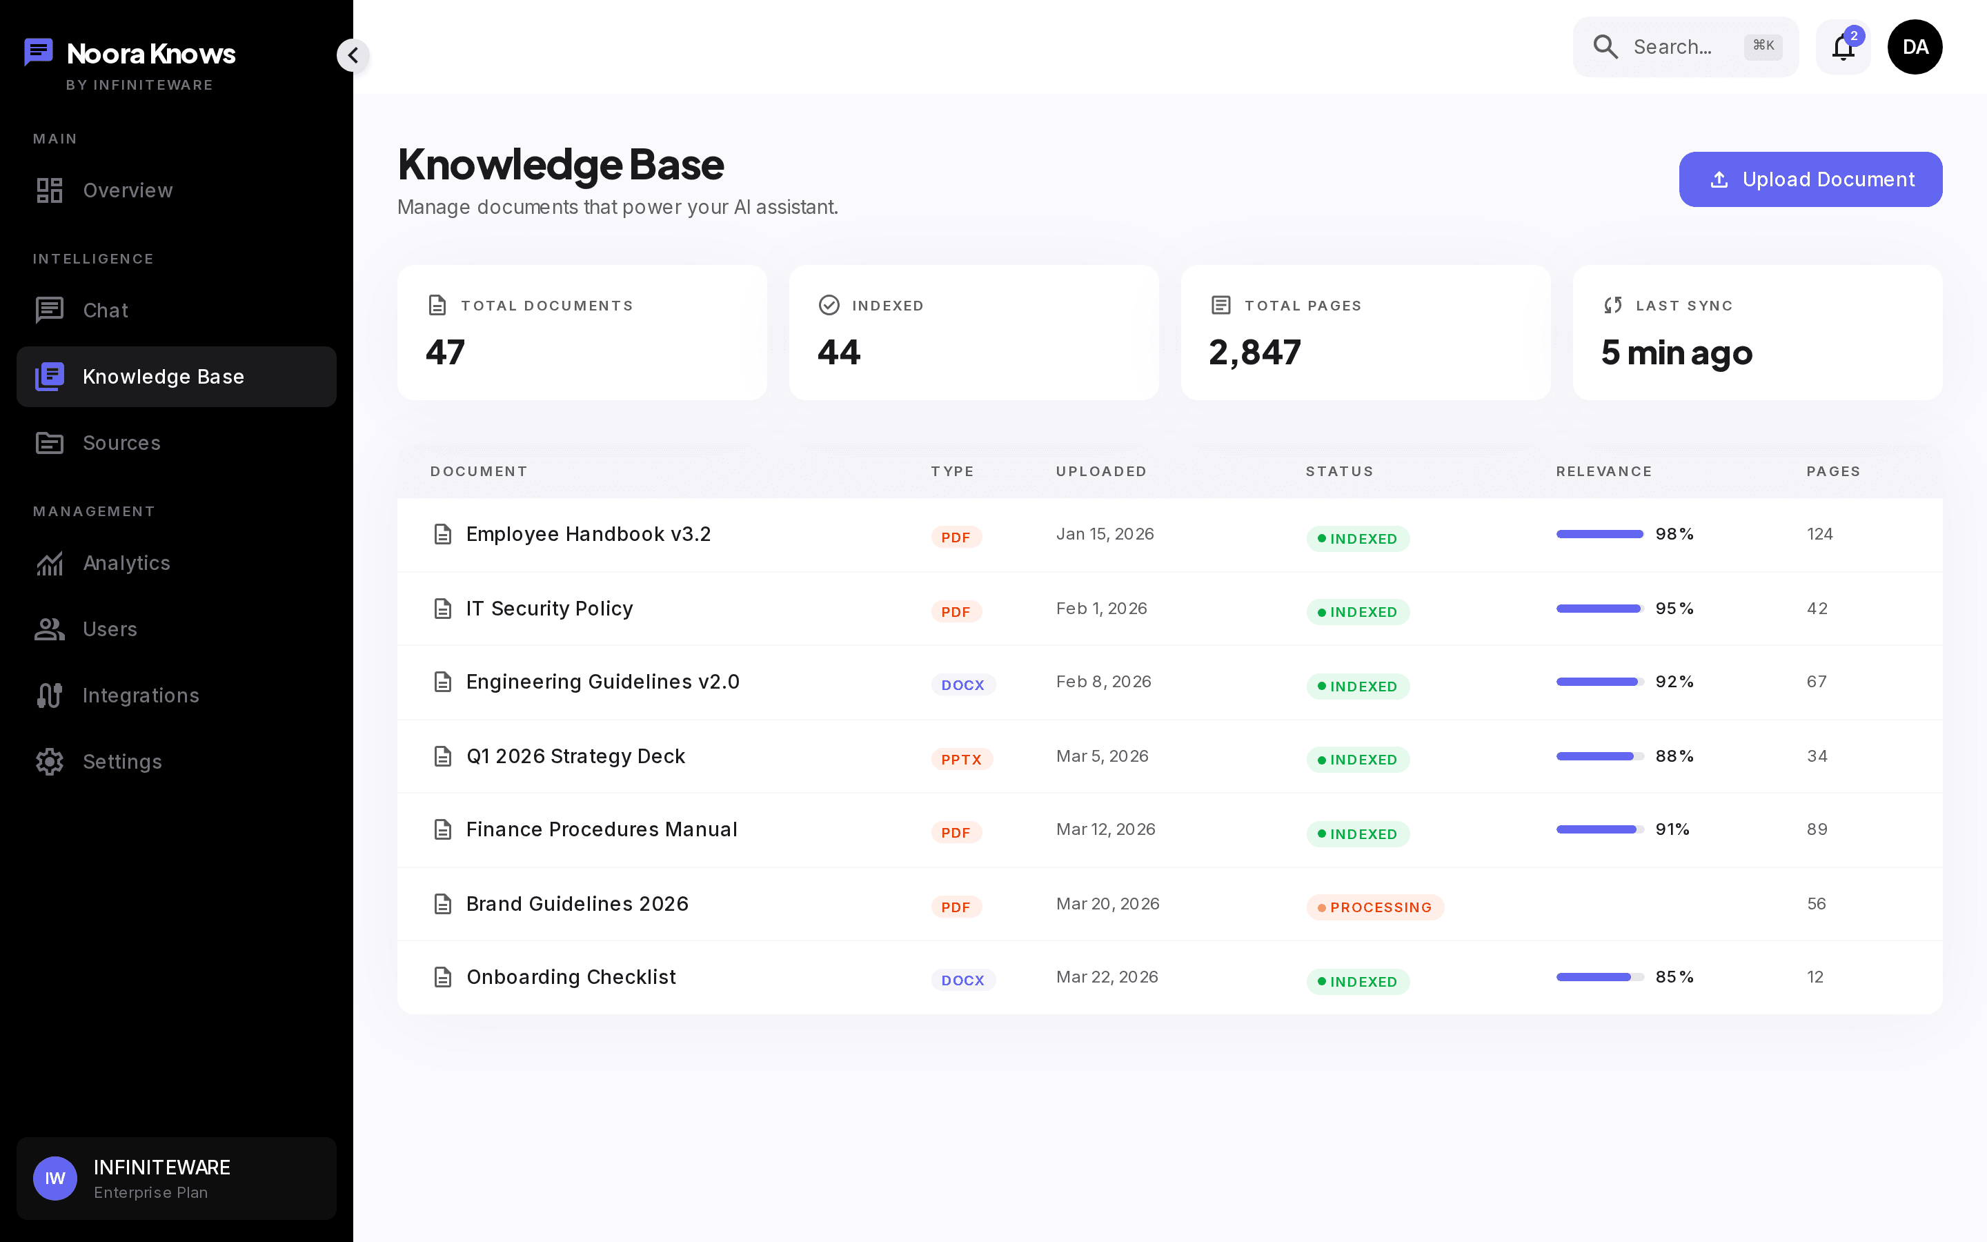Open the Integrations icon
Viewport: 1987px width, 1242px height.
(x=49, y=696)
